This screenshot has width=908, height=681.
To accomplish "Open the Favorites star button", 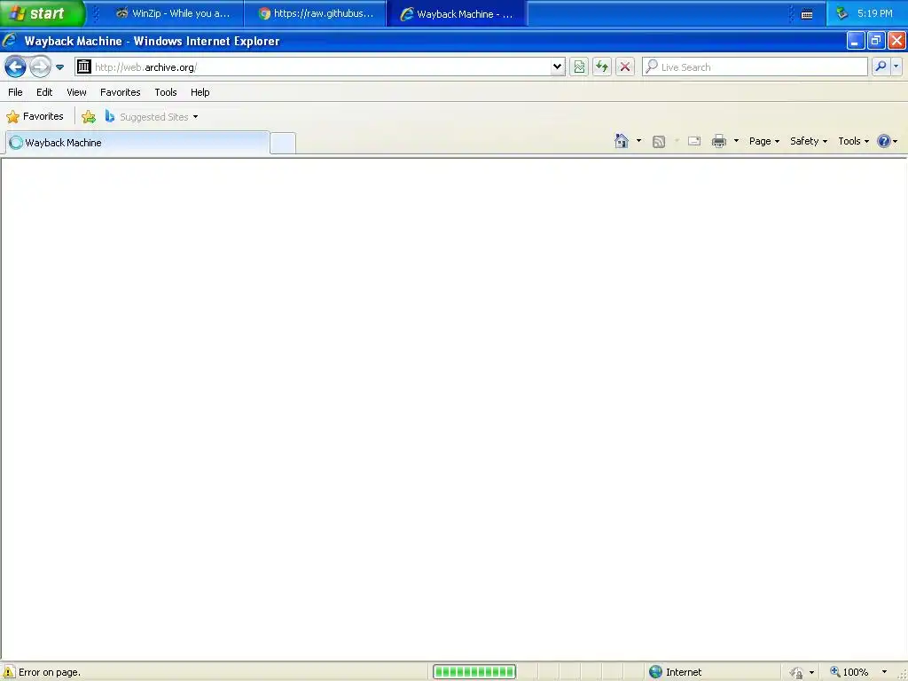I will point(35,116).
